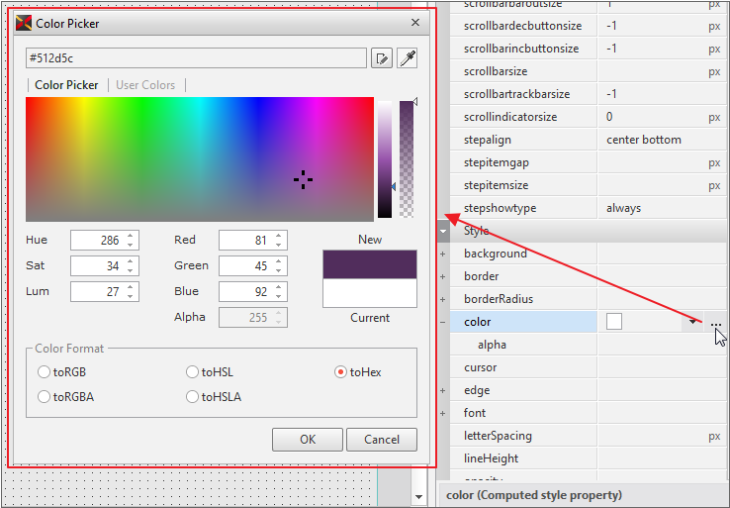Screen dimensions: 730x508
Task: Select the toHex color format
Action: (341, 372)
